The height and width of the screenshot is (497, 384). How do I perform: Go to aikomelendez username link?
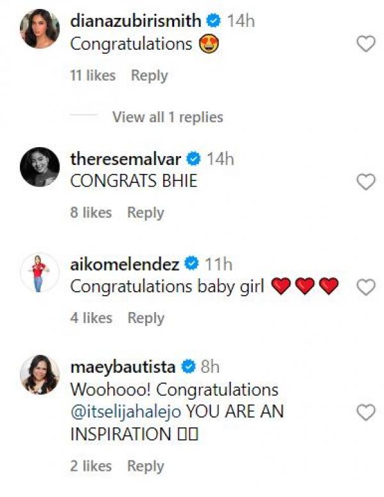[x=125, y=263]
